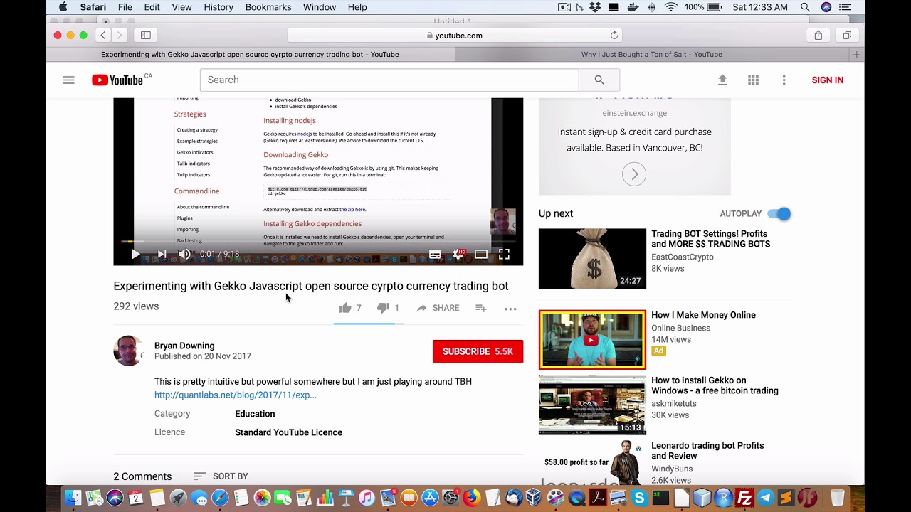Open the quantlabs.net blog link
This screenshot has height=512, width=911.
pyautogui.click(x=236, y=395)
